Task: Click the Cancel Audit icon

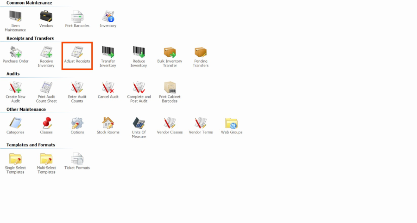Action: tap(108, 88)
